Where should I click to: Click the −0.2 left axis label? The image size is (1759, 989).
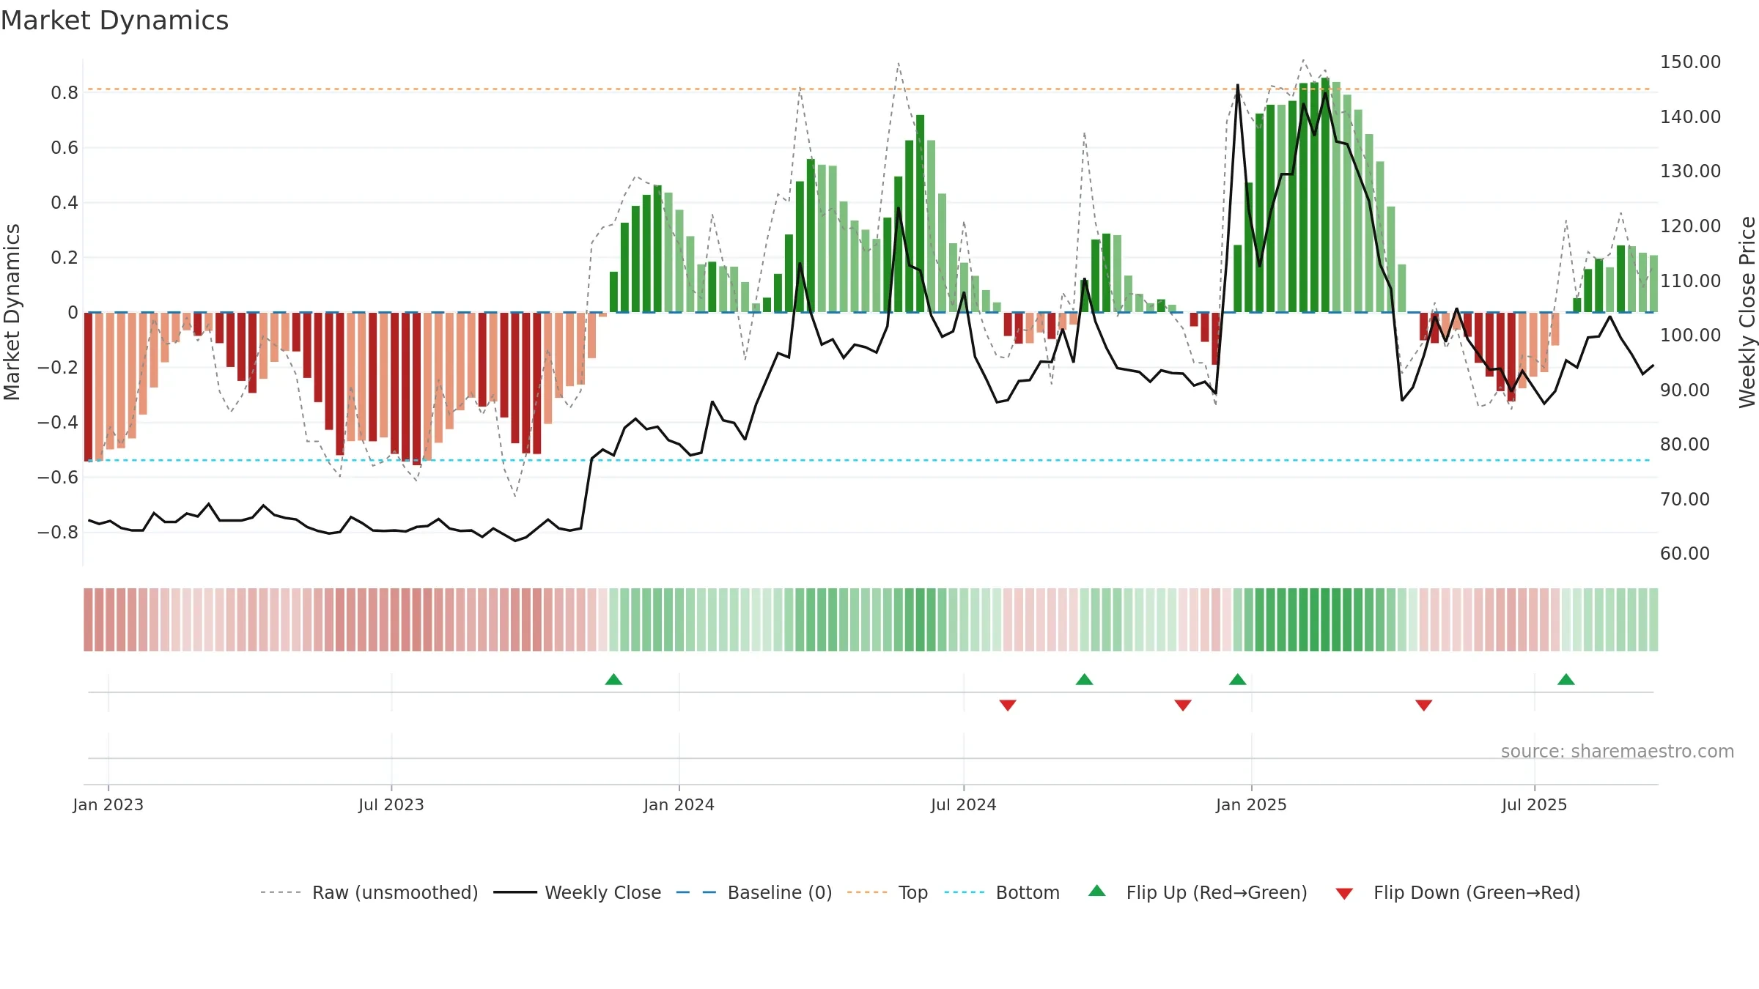58,367
